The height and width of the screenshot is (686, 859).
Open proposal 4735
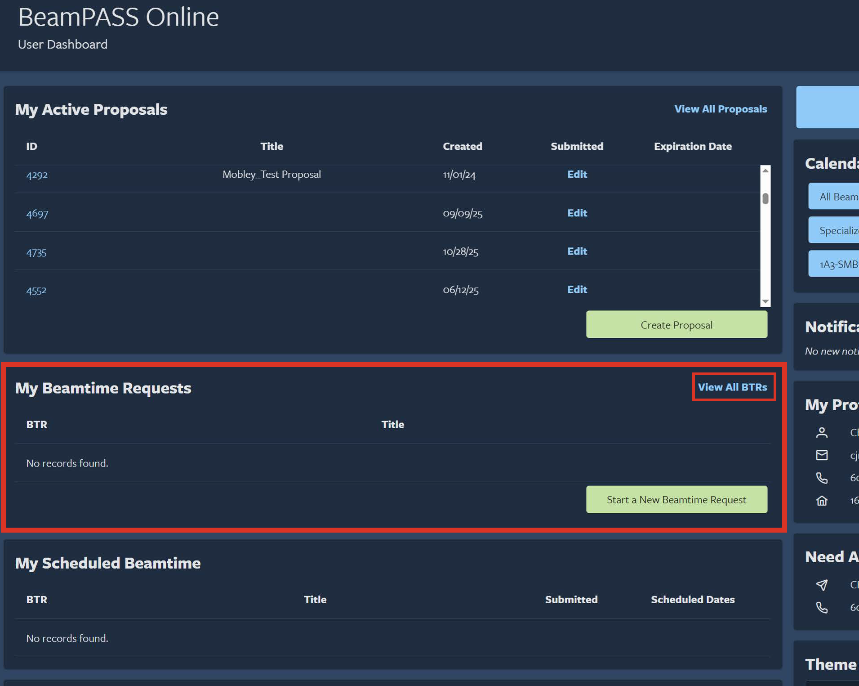tap(36, 252)
